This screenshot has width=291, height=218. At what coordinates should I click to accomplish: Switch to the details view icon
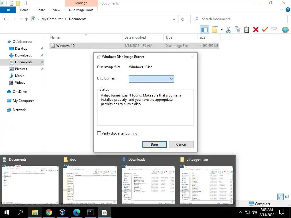[x=280, y=197]
